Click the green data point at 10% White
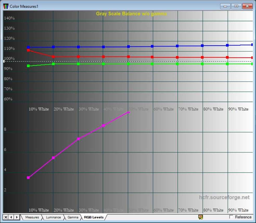The width and height of the screenshot is (256, 223). tap(28, 66)
